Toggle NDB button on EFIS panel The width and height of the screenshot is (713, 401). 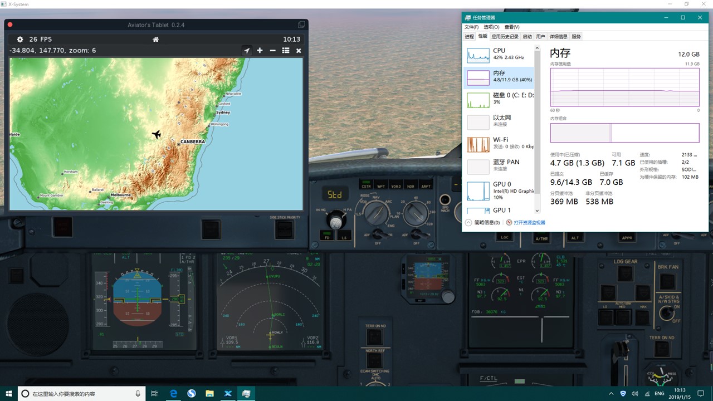click(411, 184)
